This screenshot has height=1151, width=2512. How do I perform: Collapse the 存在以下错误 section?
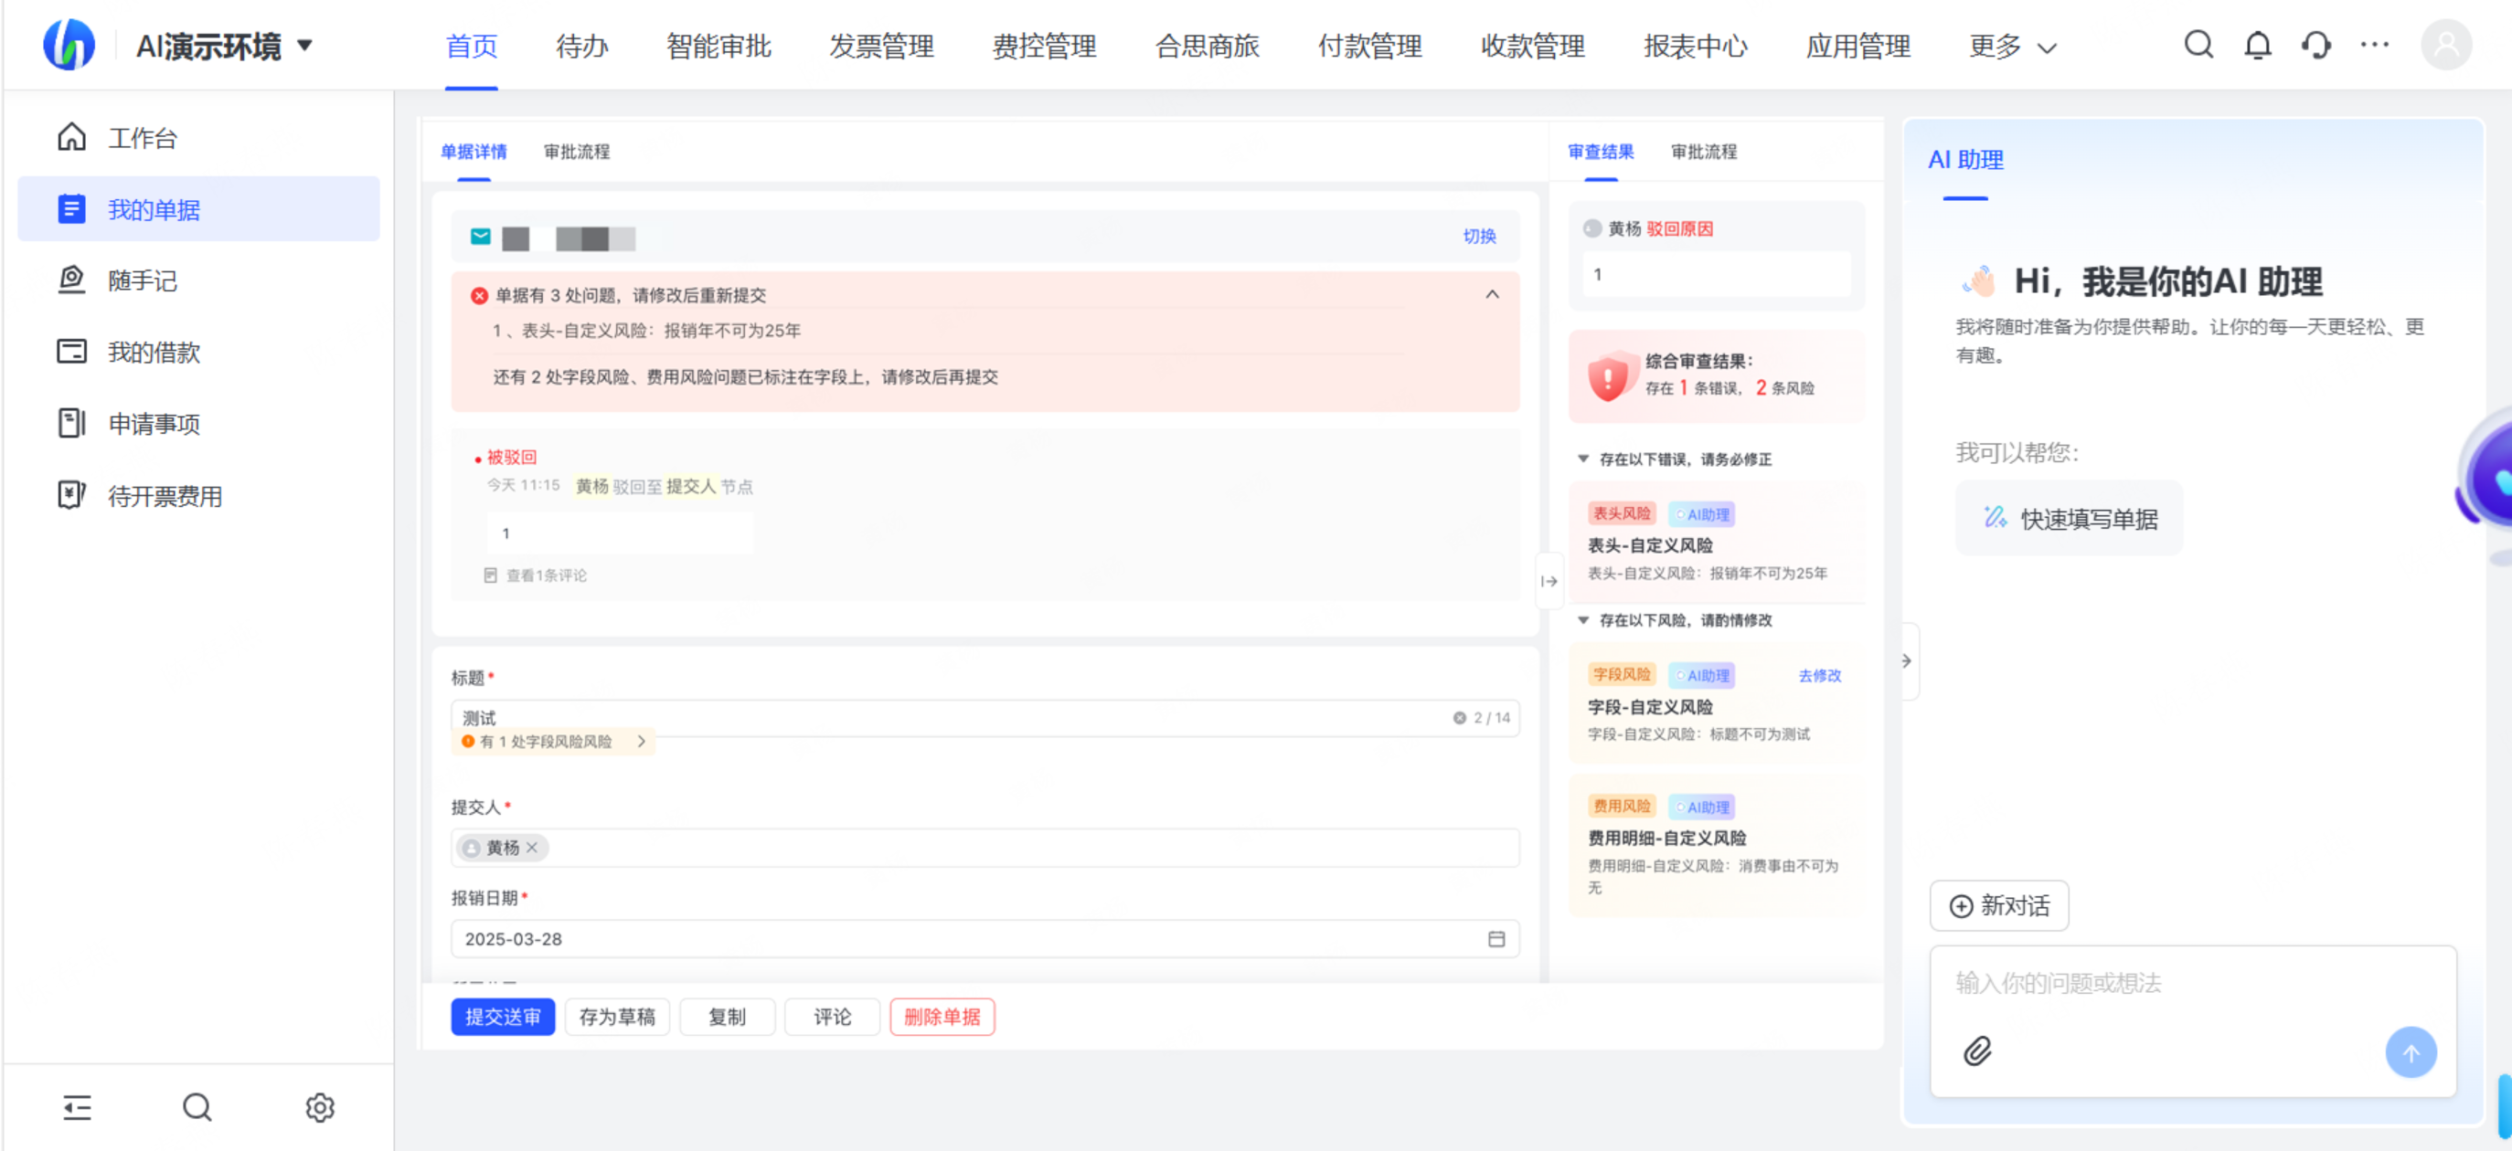pos(1583,459)
